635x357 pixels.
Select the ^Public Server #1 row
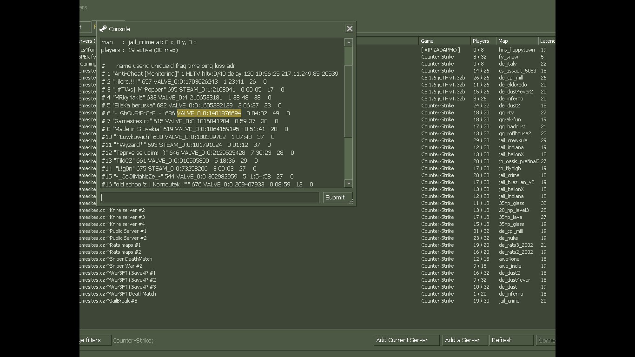[317, 231]
